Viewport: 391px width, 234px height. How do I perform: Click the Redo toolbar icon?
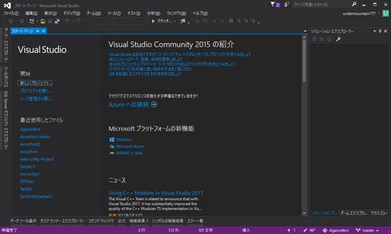[78, 21]
